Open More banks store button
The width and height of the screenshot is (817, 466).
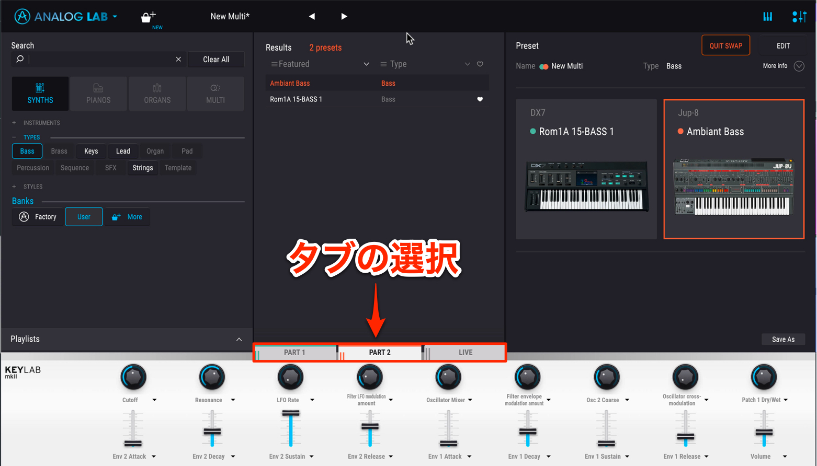point(127,217)
